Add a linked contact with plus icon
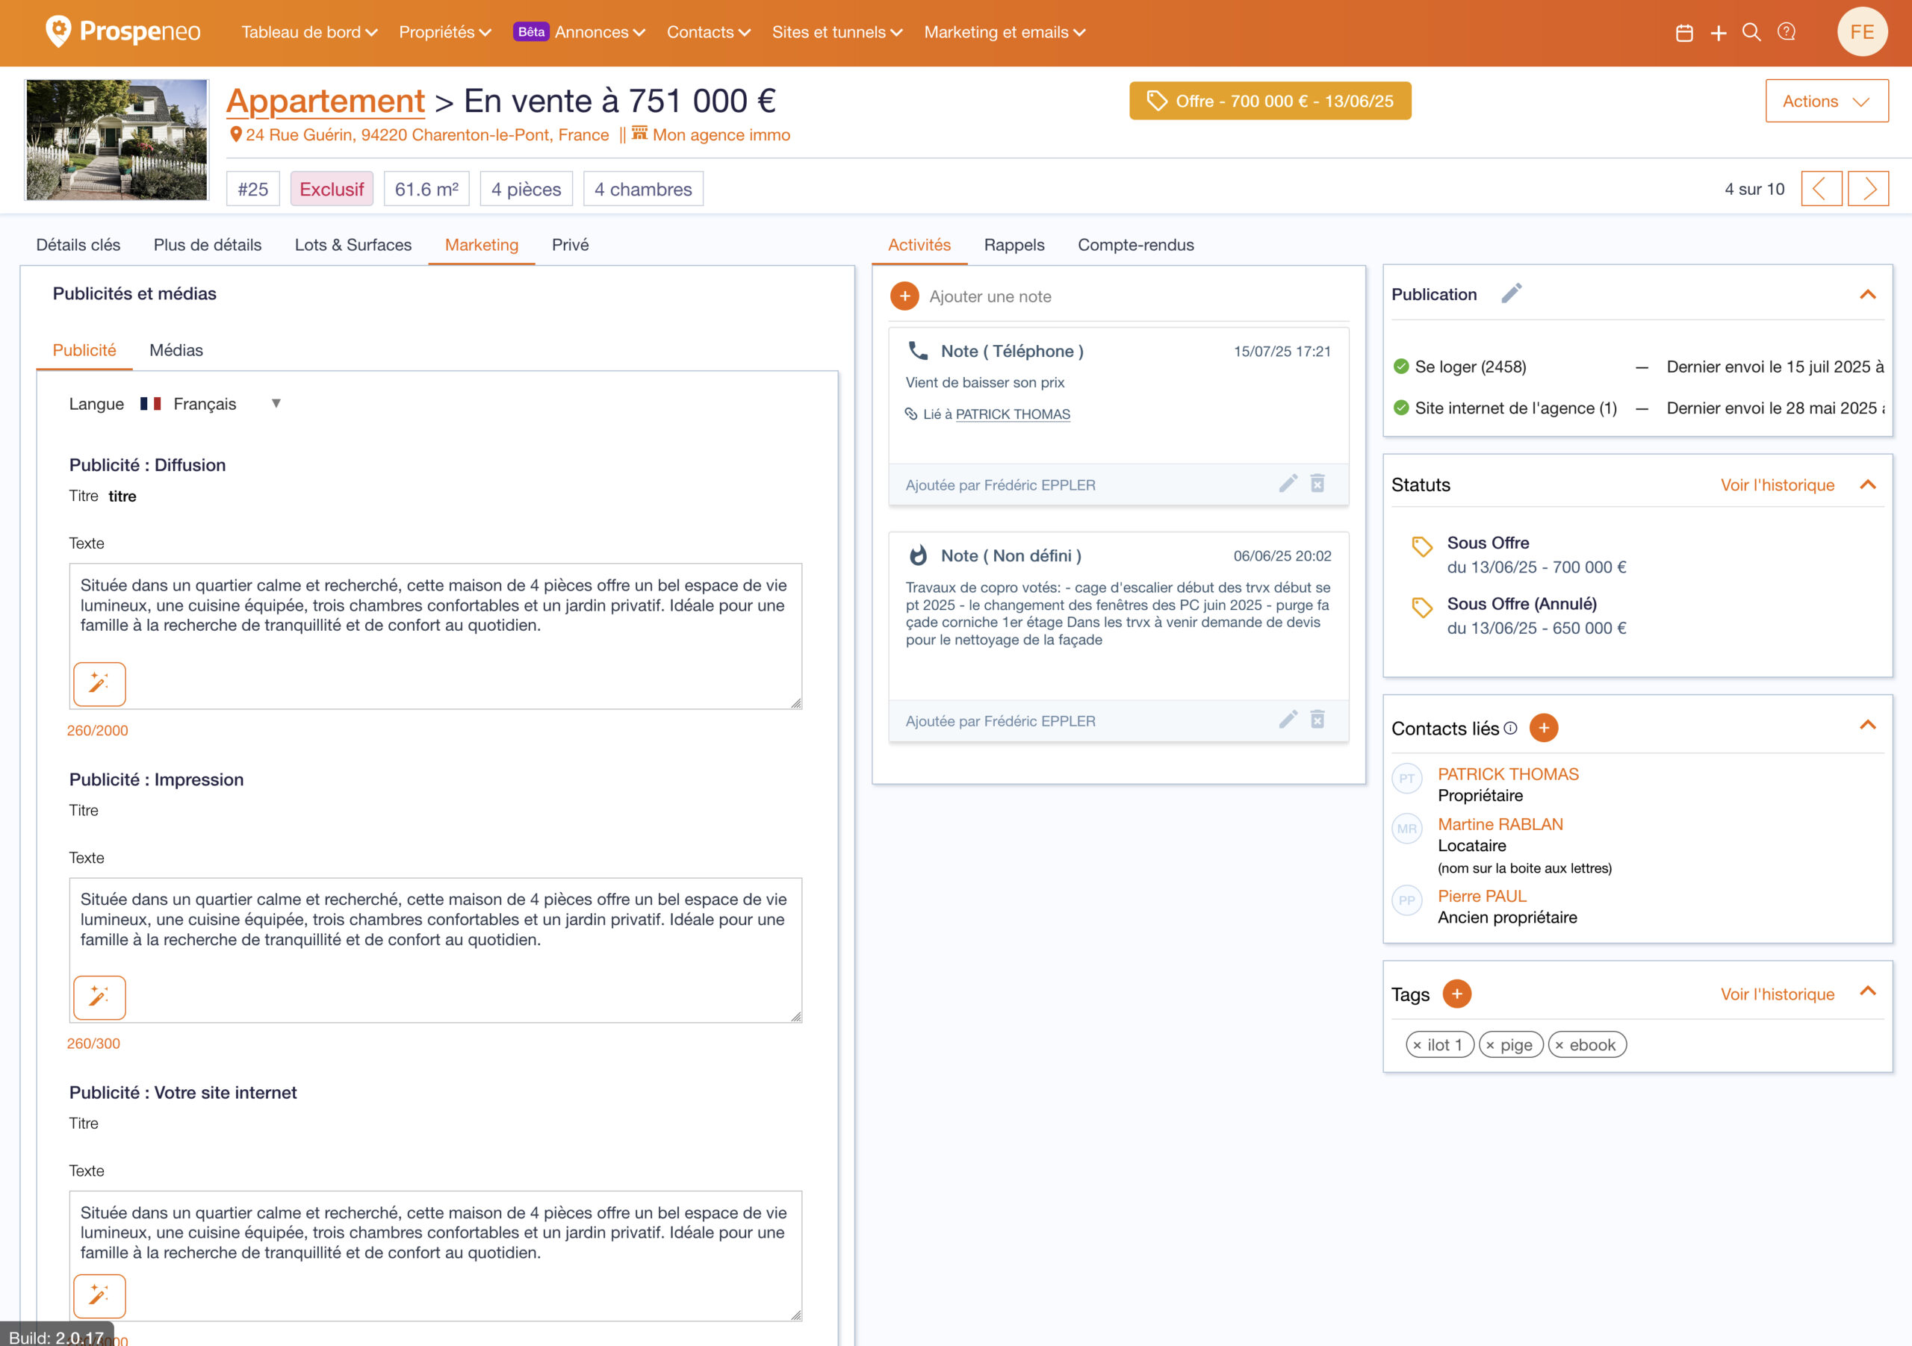Viewport: 1912px width, 1346px height. click(x=1544, y=728)
